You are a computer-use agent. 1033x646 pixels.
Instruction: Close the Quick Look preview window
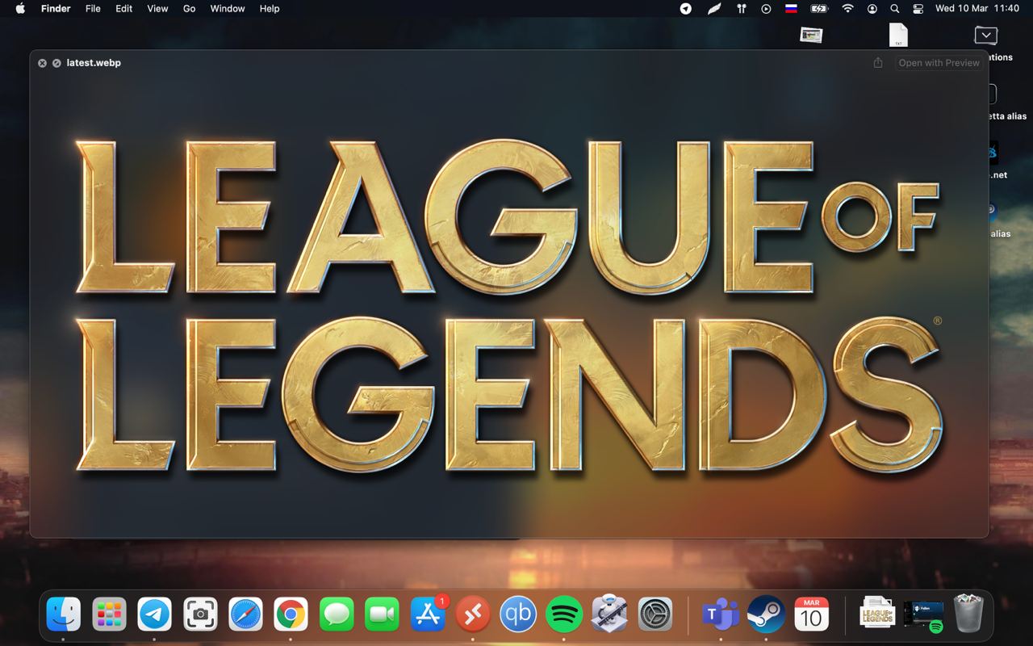coord(42,63)
